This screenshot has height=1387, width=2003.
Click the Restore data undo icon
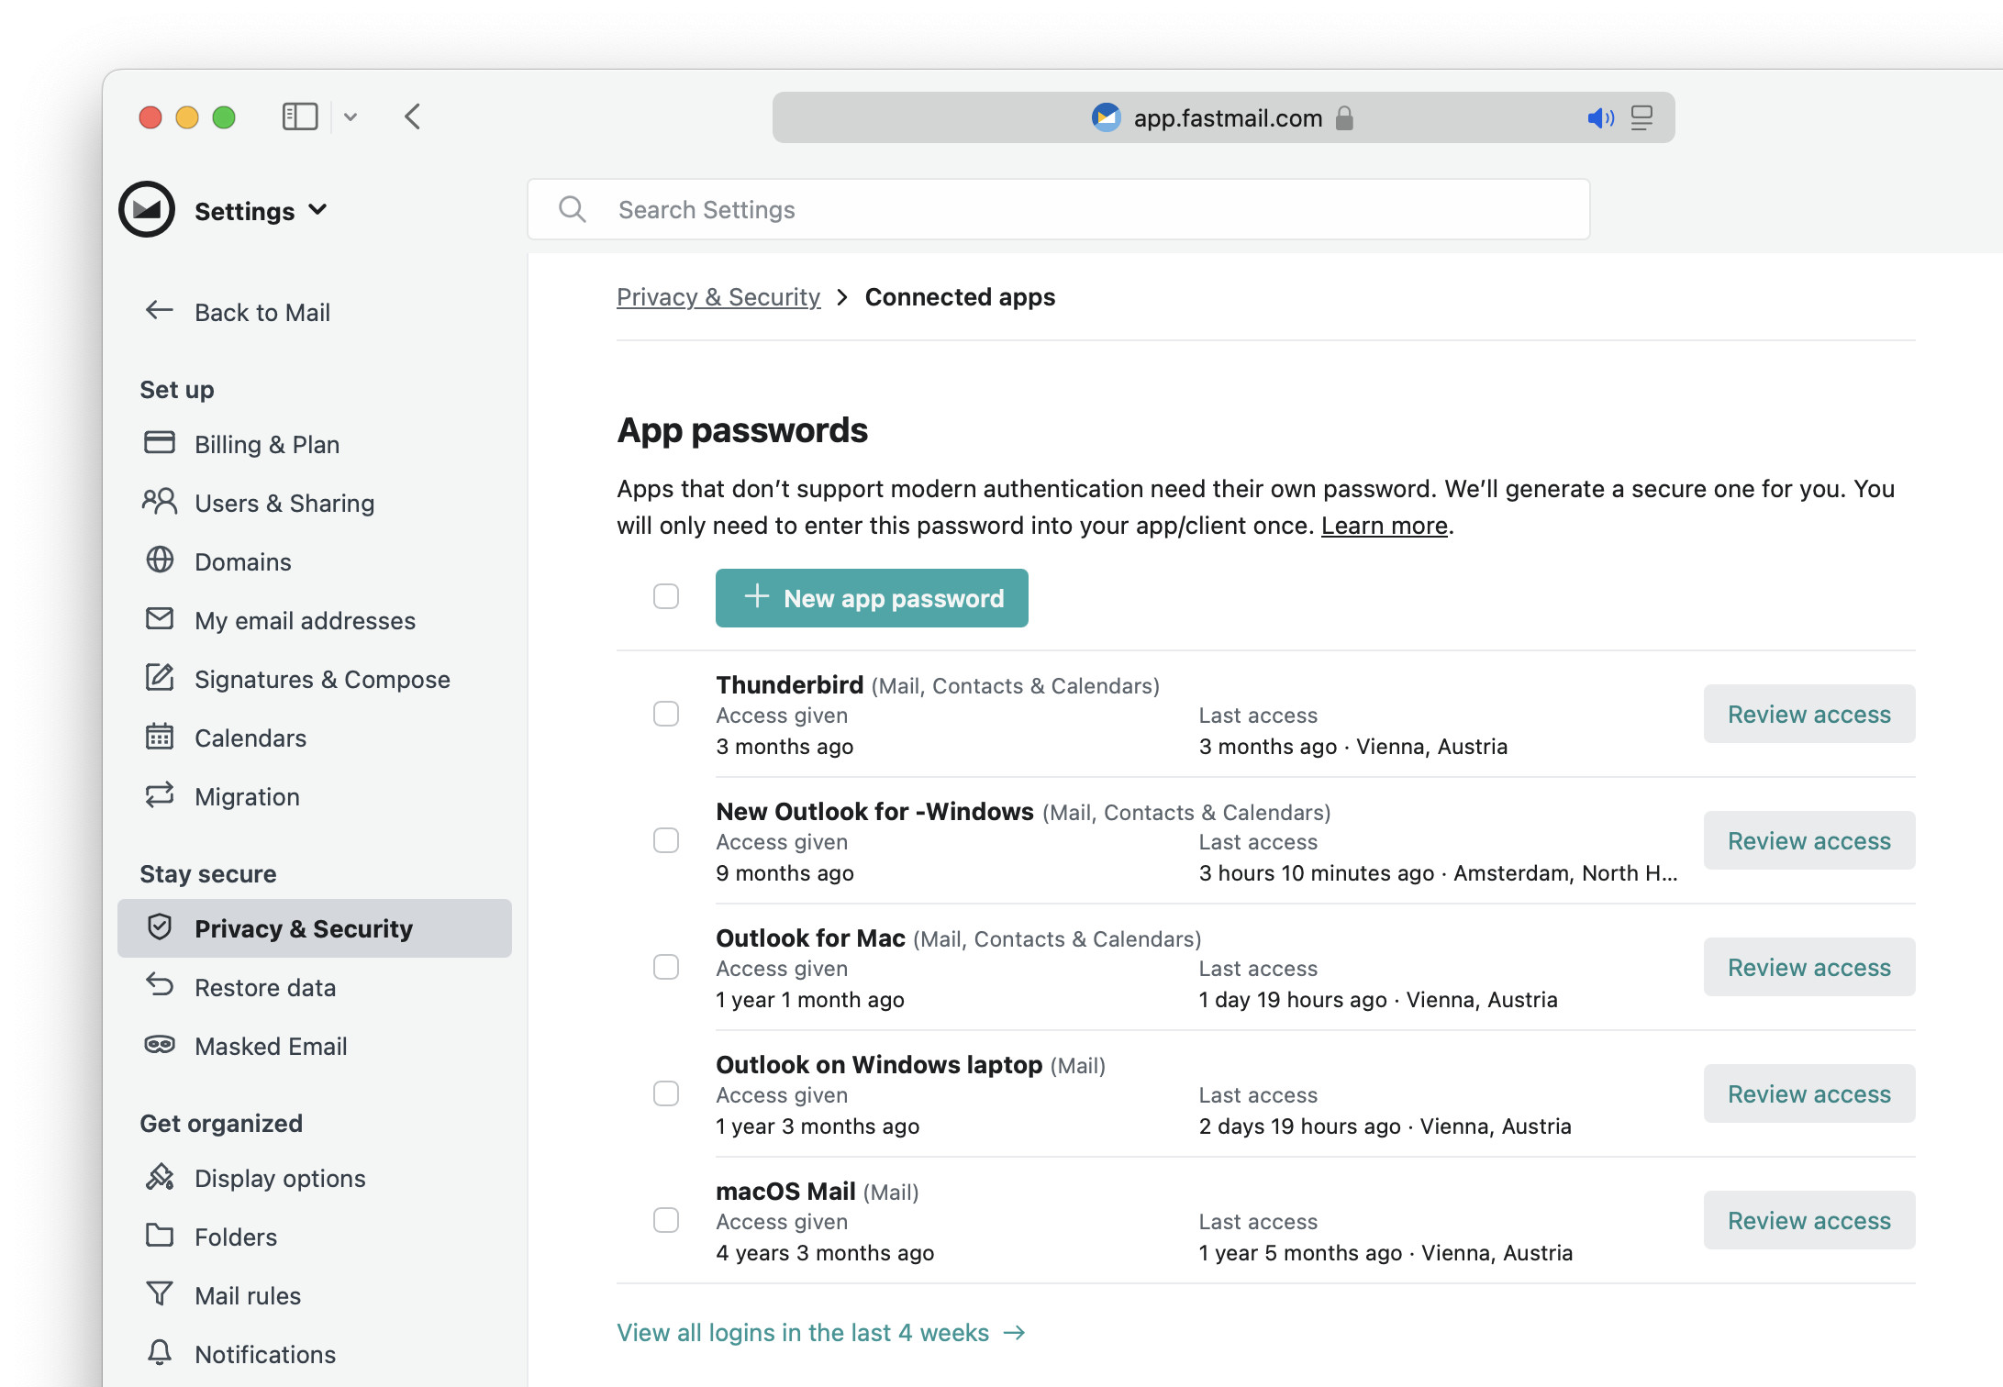(160, 985)
